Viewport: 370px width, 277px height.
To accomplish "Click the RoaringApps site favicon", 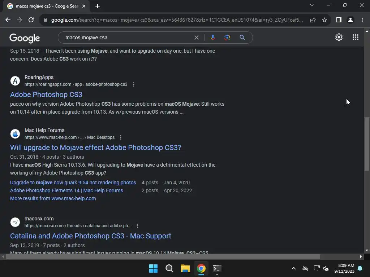I will tap(15, 81).
